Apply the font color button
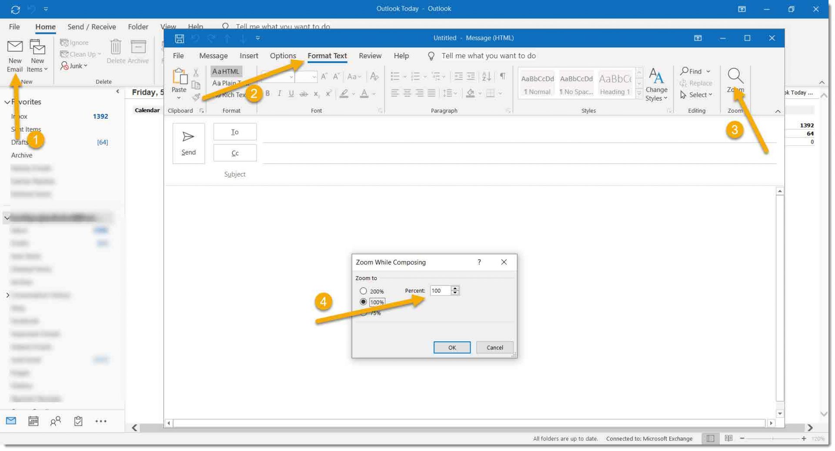The width and height of the screenshot is (835, 451). click(x=364, y=93)
